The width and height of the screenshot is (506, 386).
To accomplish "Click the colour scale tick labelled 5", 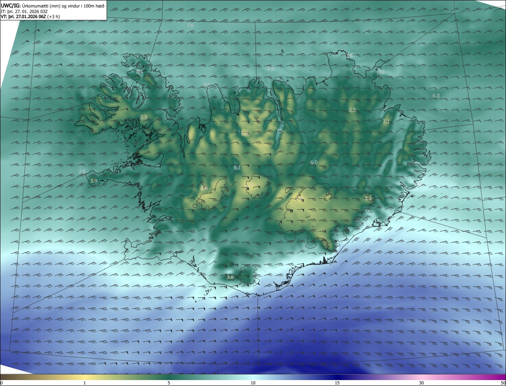I will [169, 383].
